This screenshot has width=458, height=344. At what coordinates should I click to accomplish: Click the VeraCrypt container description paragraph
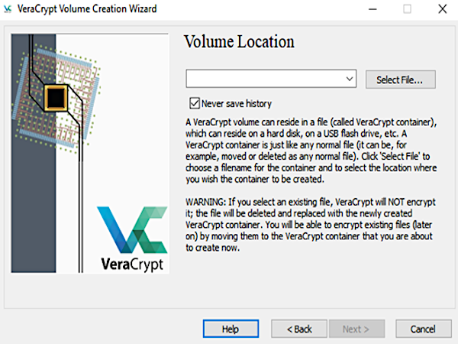311,151
